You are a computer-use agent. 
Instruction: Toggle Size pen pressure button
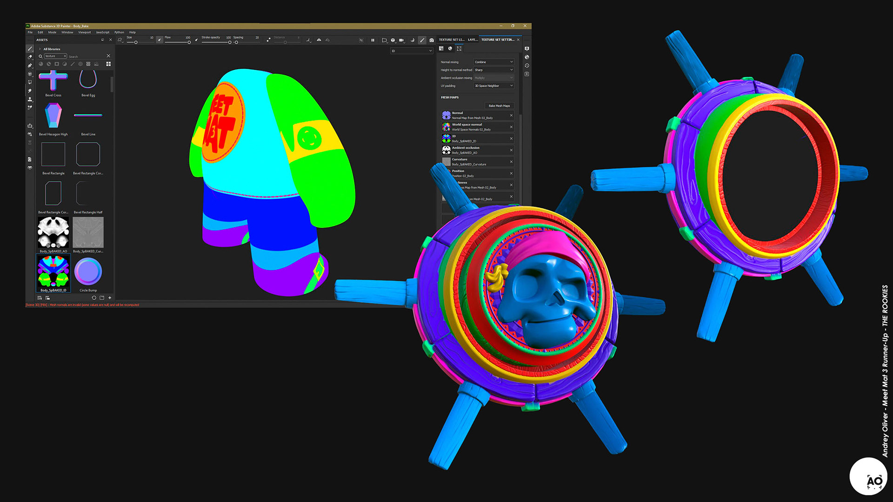(x=160, y=40)
